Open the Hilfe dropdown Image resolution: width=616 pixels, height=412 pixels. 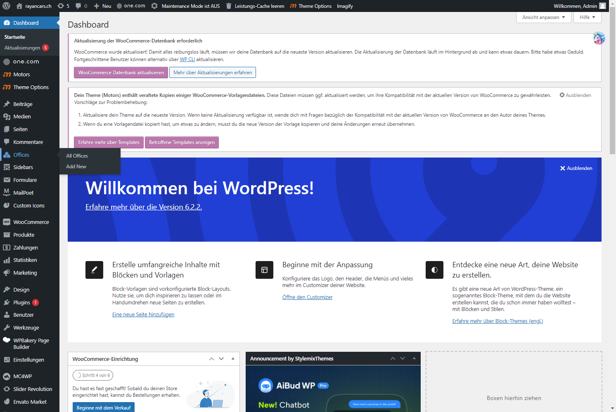coord(587,17)
